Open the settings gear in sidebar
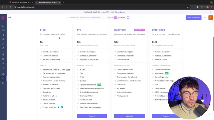This screenshot has width=214, height=120. [x=3, y=83]
